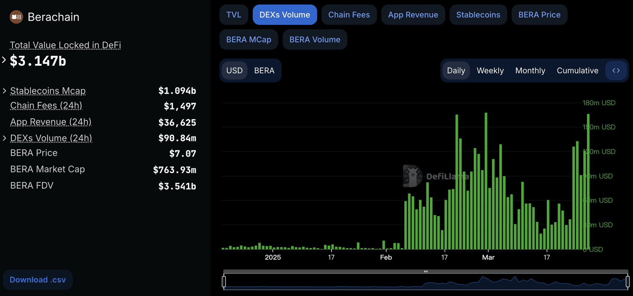Click the $1,497 chain fees value

(x=180, y=106)
